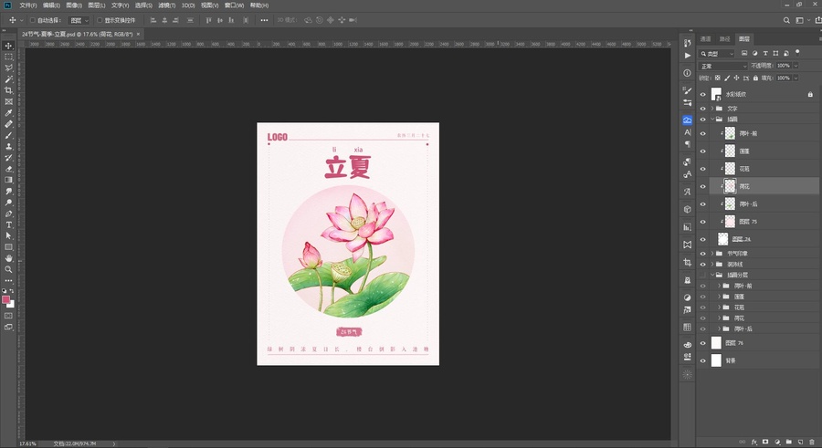Screen dimensions: 822x448
Task: Click the foreground color swatch
Action: (x=5, y=299)
